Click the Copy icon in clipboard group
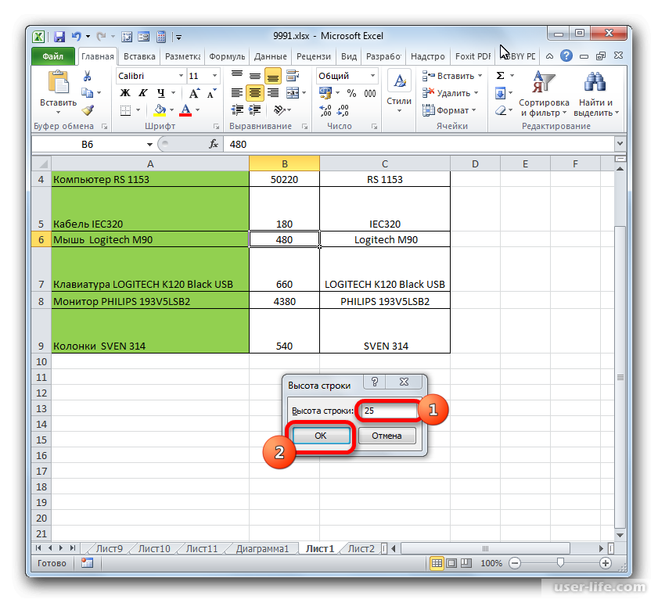The height and width of the screenshot is (603, 658). 88,93
